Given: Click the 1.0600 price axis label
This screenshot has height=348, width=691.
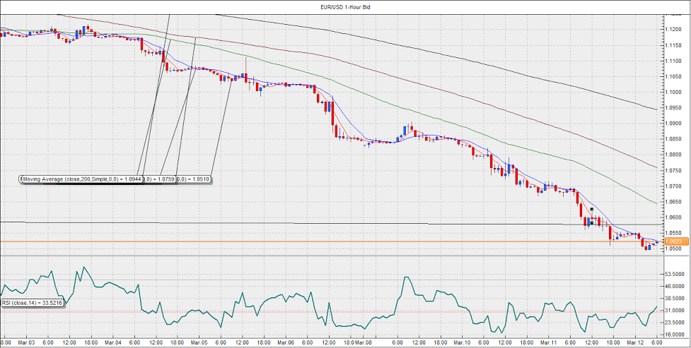Looking at the screenshot, I should click(673, 217).
